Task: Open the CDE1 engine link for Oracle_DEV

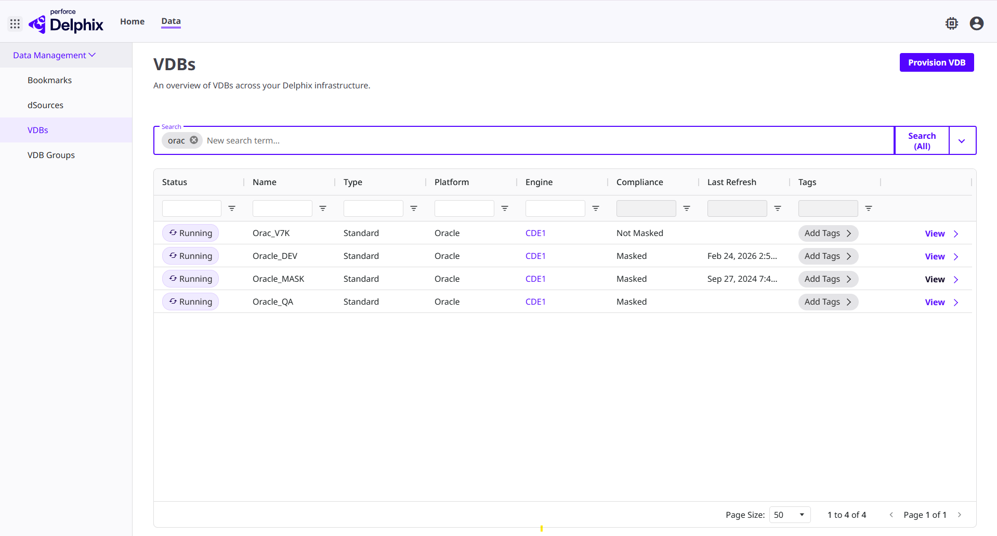Action: [535, 256]
